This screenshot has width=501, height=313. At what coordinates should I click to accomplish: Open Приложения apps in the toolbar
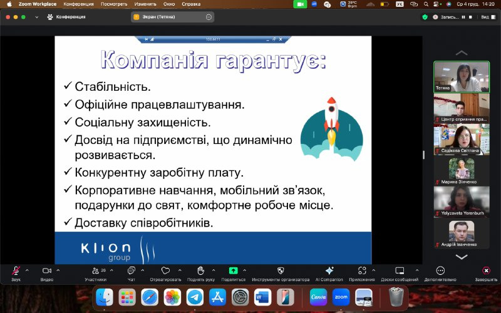coord(362,272)
